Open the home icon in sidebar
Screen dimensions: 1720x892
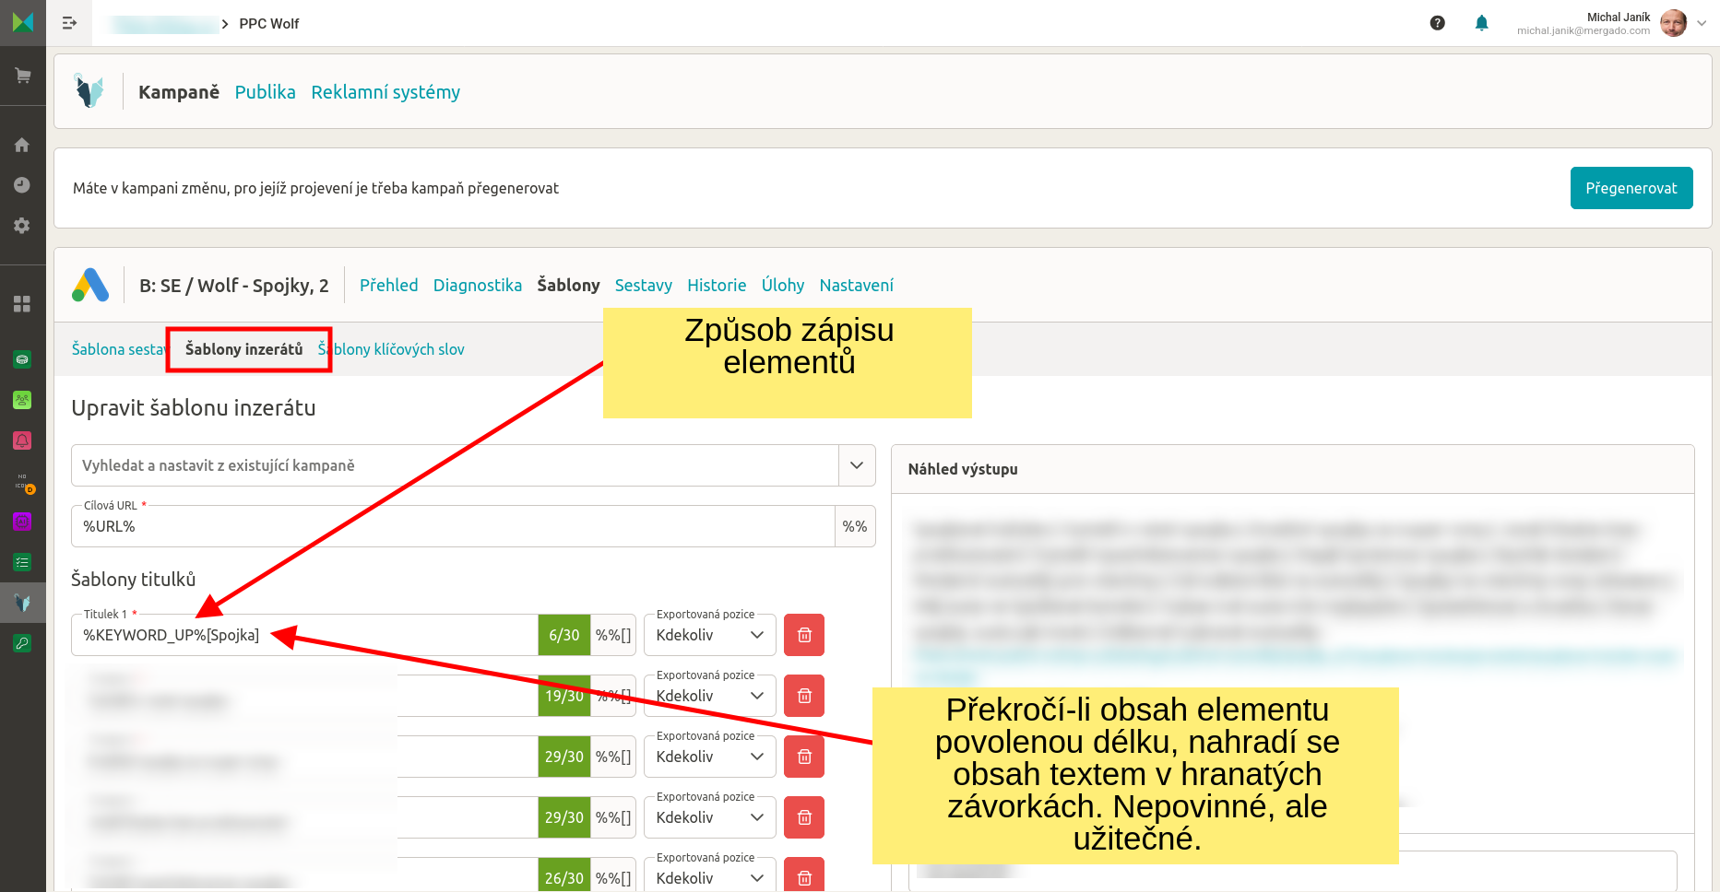22,145
